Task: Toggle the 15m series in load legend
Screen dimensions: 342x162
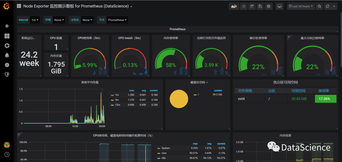Action: 117,105
